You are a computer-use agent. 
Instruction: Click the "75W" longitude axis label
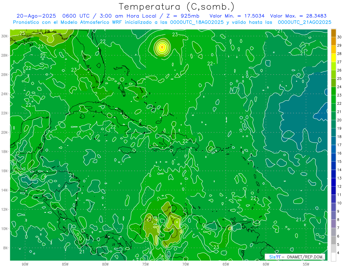click(x=145, y=264)
